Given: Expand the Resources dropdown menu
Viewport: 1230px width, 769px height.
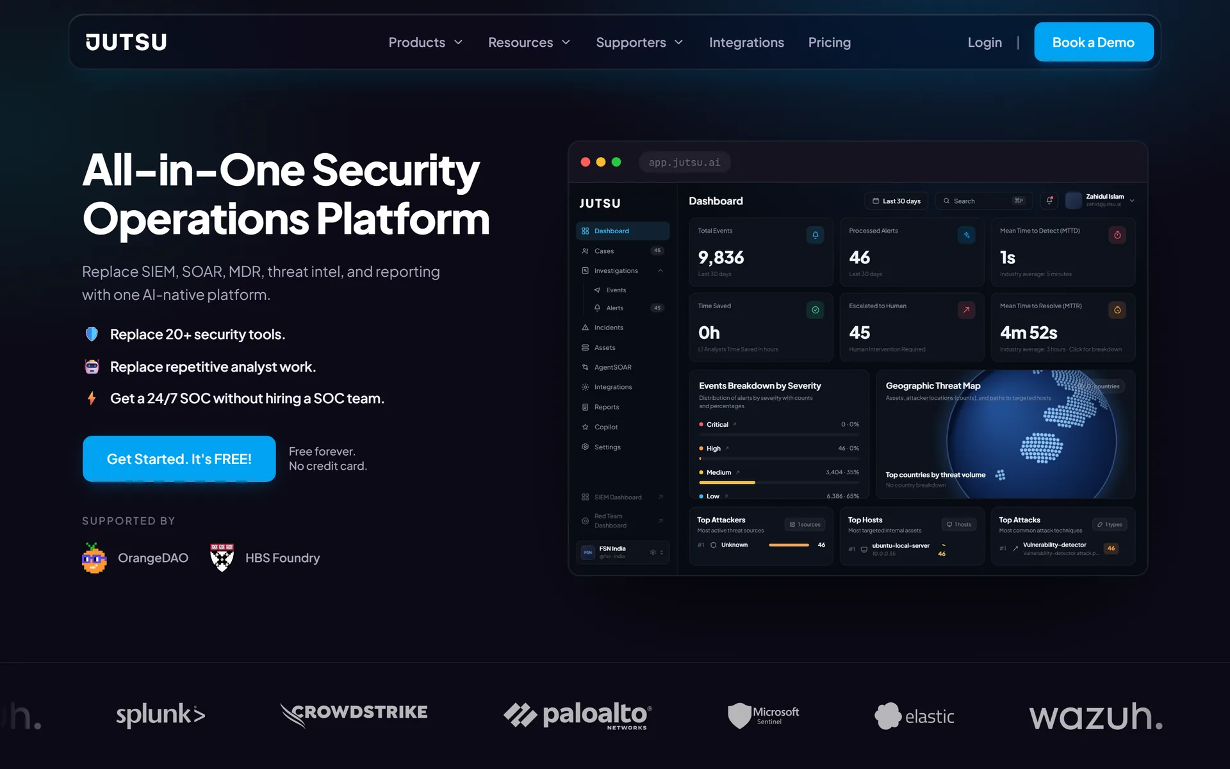Looking at the screenshot, I should [529, 42].
